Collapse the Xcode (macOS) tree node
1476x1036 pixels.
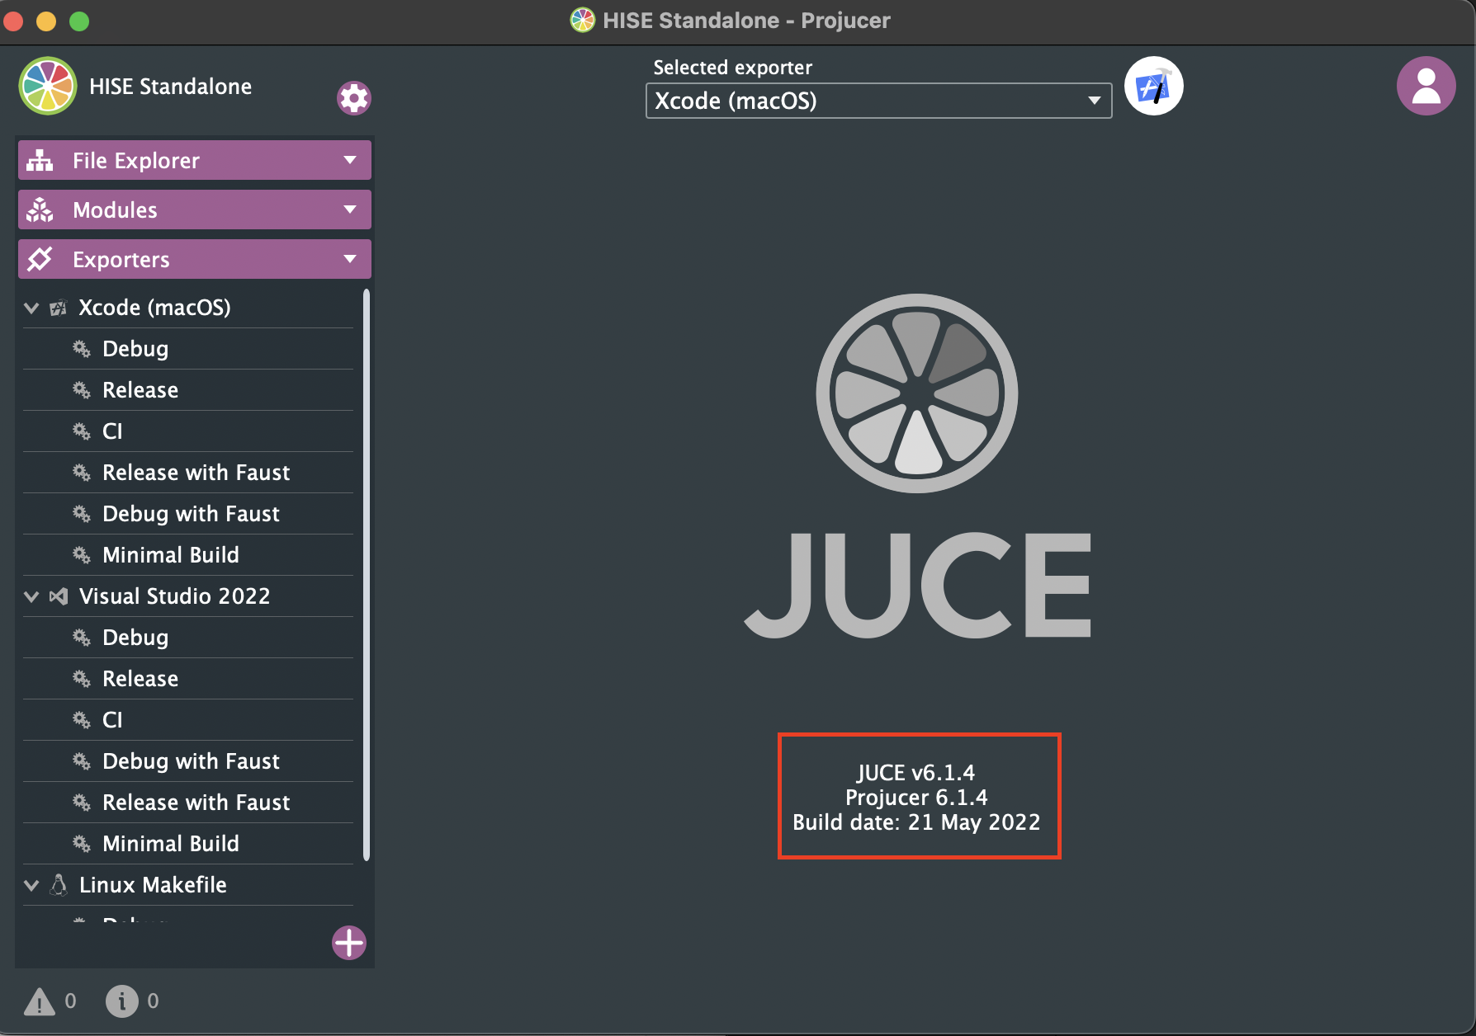click(x=31, y=308)
